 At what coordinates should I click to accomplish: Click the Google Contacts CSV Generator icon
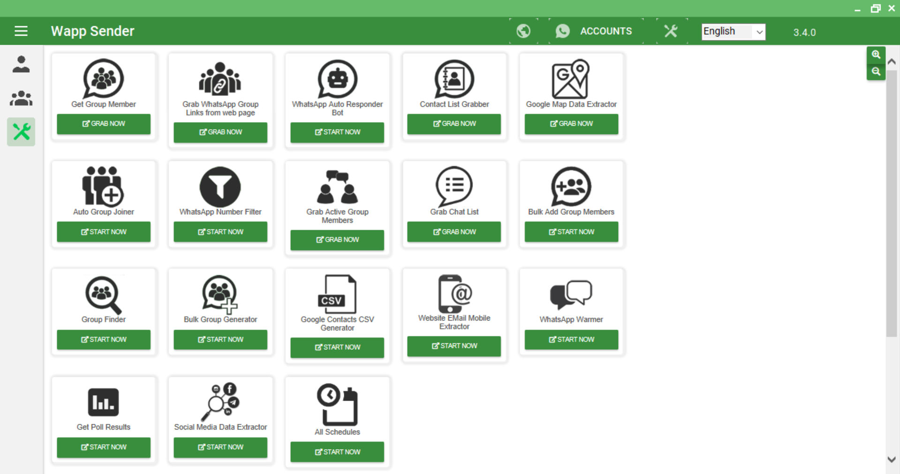pos(337,294)
